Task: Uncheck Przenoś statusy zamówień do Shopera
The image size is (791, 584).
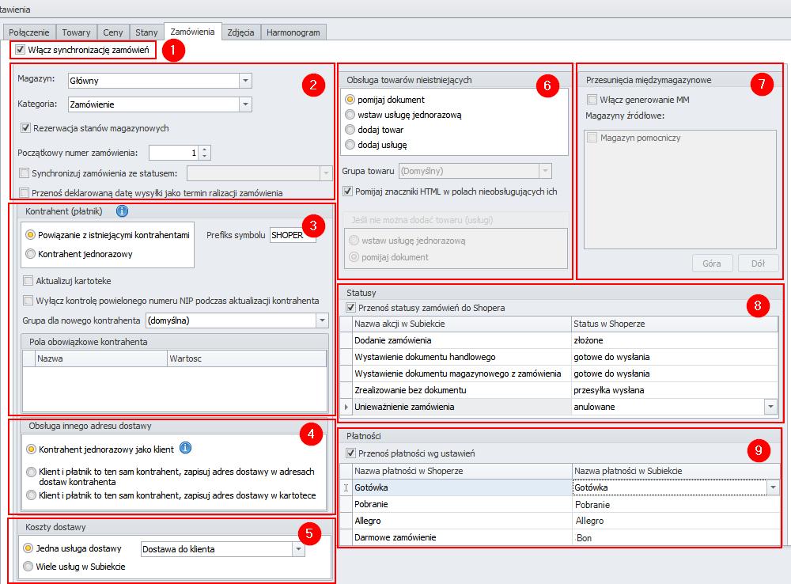Action: [350, 307]
